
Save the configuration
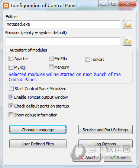point(118,157)
